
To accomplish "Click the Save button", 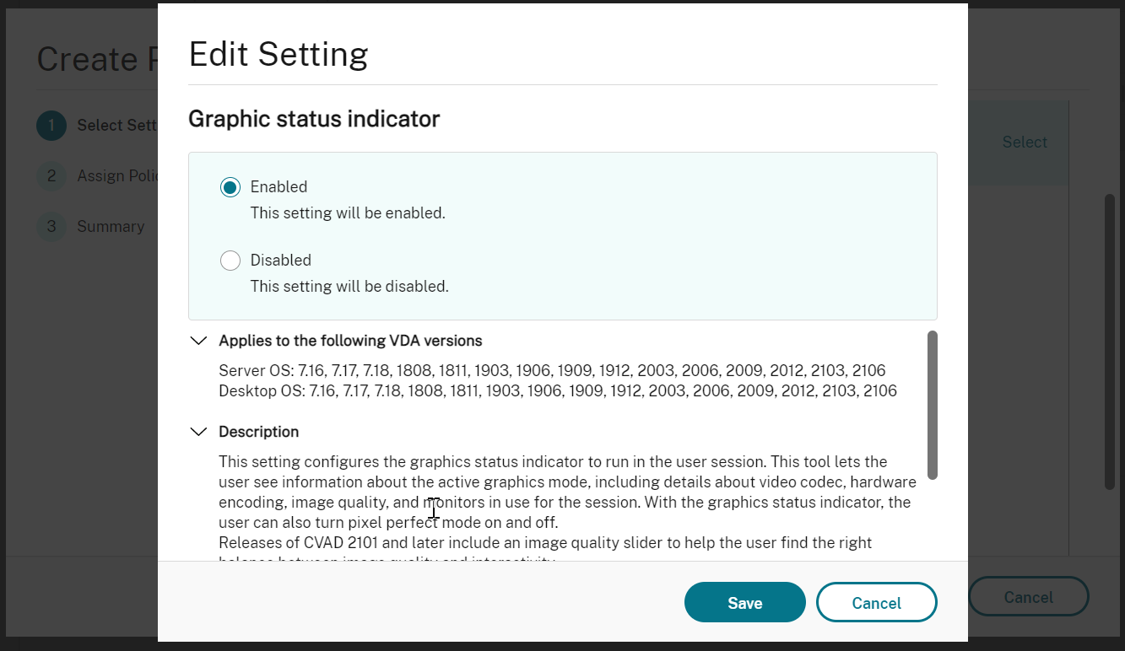I will (x=744, y=602).
